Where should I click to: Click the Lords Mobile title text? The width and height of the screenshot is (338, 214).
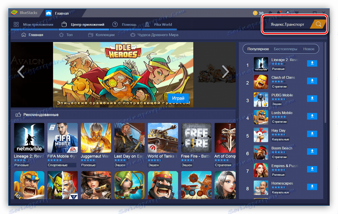(x=282, y=113)
